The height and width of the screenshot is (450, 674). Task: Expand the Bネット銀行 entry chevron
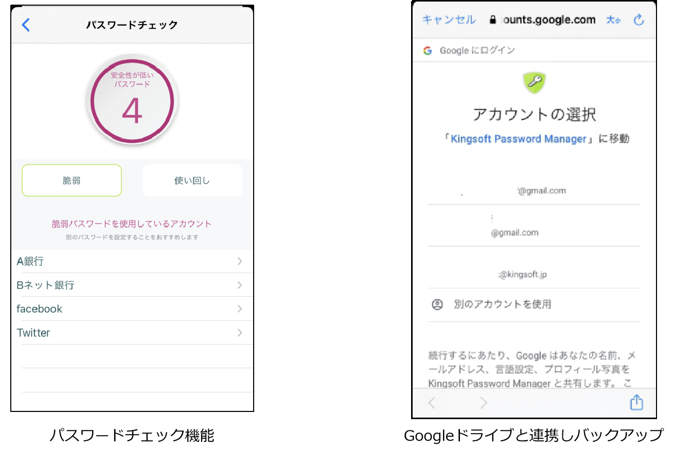click(239, 285)
